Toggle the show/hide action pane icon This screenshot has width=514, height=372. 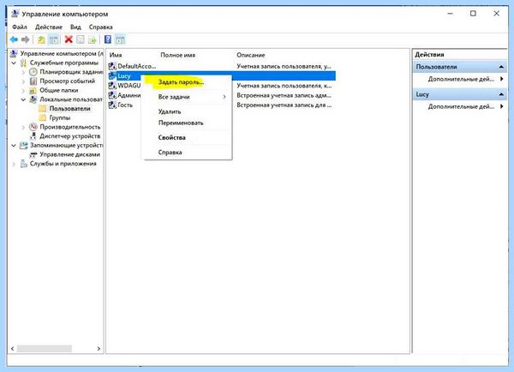[120, 40]
